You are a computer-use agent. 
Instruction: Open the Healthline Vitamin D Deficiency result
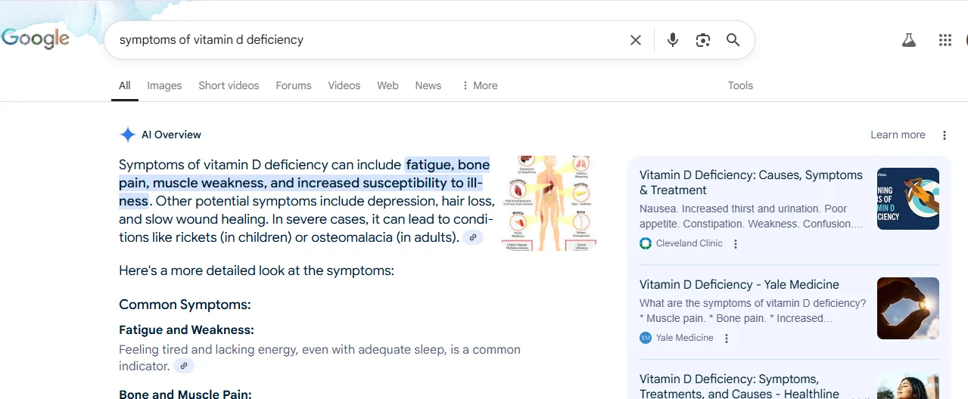point(739,386)
